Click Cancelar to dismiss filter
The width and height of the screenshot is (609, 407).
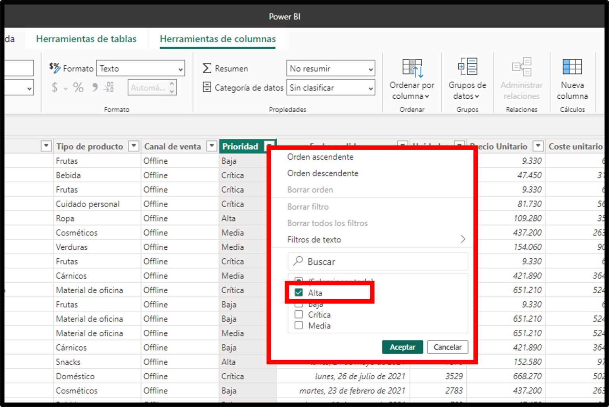click(448, 347)
